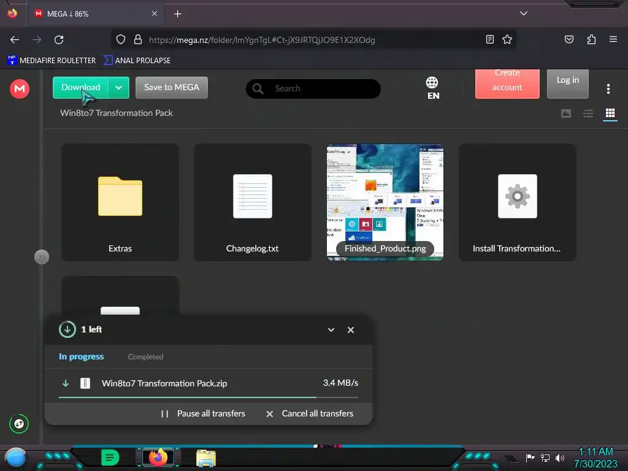Click the Start orb on the taskbar
This screenshot has width=628, height=471.
(15, 458)
